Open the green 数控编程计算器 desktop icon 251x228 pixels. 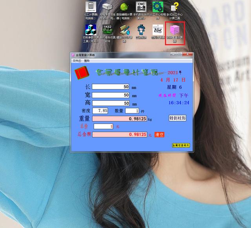click(124, 7)
